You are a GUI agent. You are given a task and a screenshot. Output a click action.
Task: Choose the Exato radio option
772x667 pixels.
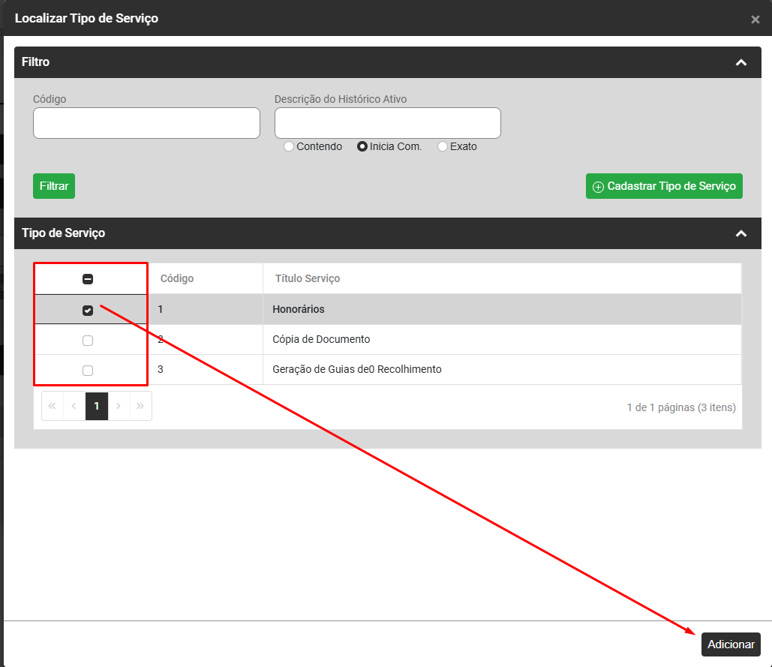point(443,147)
